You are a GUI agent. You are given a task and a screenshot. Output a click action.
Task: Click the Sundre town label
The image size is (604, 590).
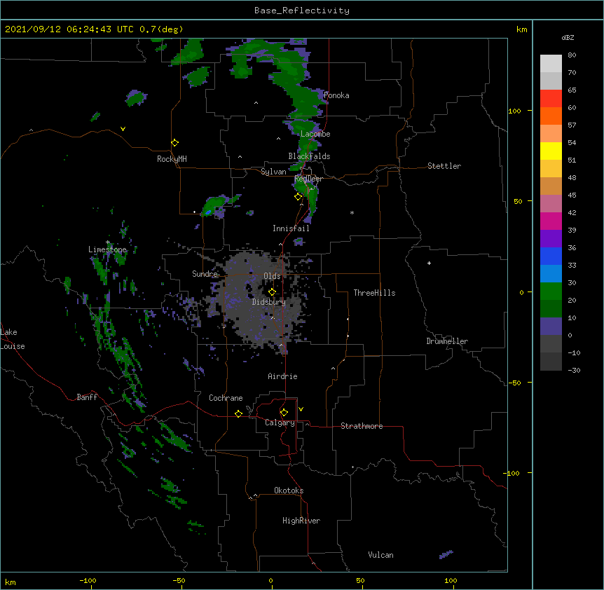205,274
